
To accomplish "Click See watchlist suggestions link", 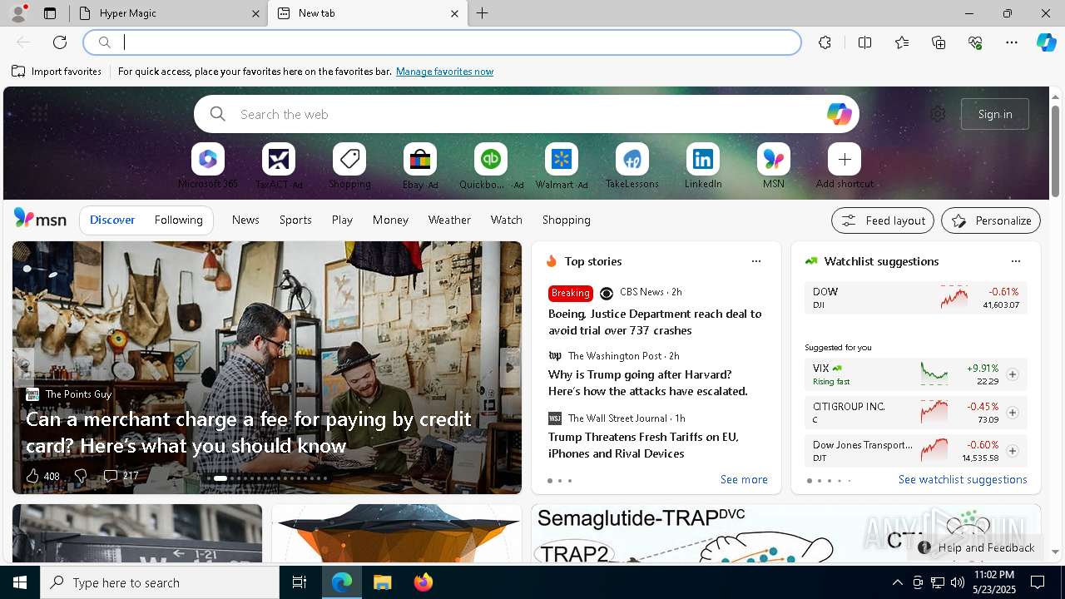I will click(963, 480).
